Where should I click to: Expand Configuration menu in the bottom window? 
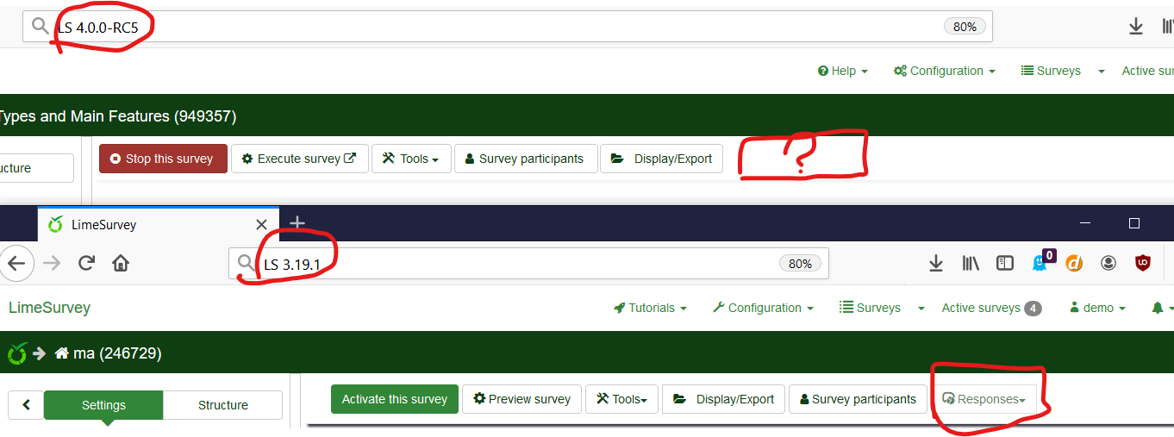click(x=763, y=308)
